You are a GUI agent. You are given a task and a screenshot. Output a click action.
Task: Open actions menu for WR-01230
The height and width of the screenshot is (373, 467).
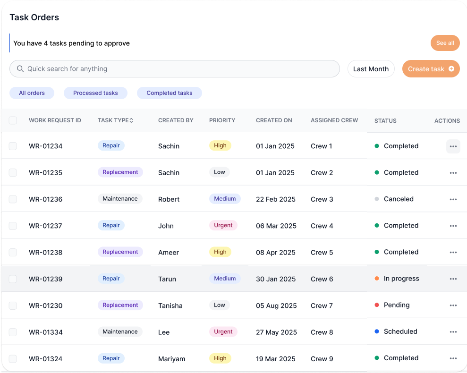pos(453,305)
